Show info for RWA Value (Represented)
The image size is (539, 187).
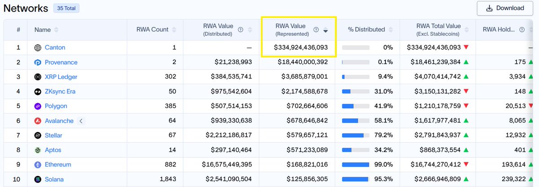[x=316, y=30]
